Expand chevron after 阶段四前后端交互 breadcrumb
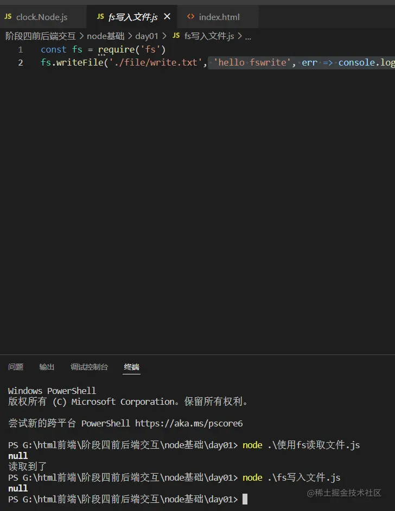This screenshot has height=511, width=395. point(81,36)
